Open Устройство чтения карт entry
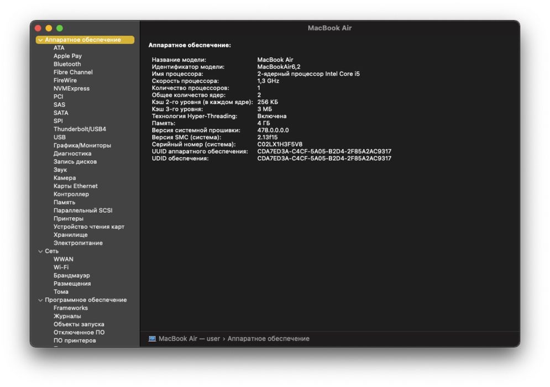This screenshot has width=550, height=387. pos(89,227)
